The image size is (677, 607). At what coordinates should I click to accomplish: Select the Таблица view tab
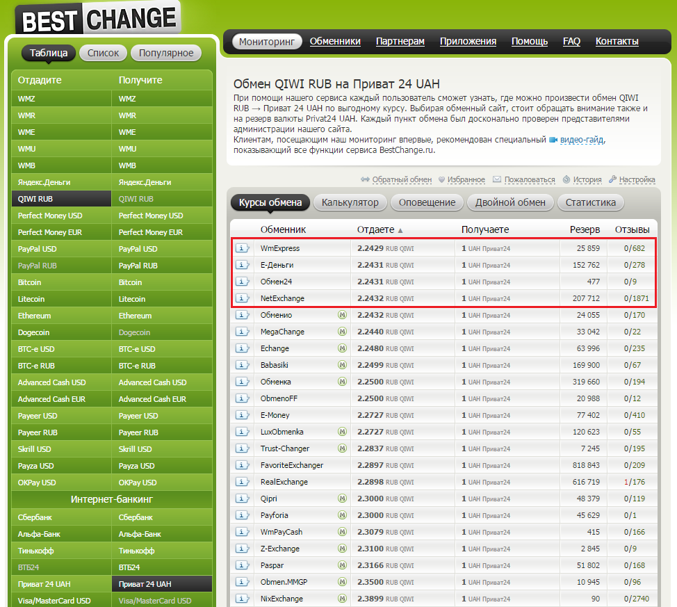coord(49,53)
